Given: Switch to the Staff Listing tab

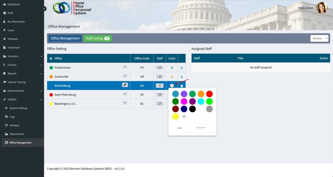Looking at the screenshot, I should 98,38.
